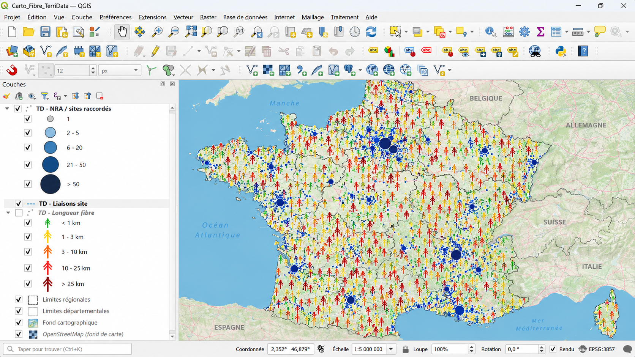This screenshot has width=635, height=357.
Task: Toggle visibility of TD - Longueur fibre layer
Action: [x=19, y=213]
